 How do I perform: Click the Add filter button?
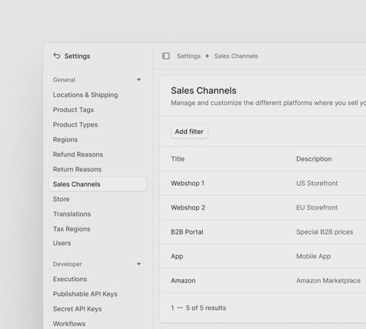pyautogui.click(x=189, y=132)
